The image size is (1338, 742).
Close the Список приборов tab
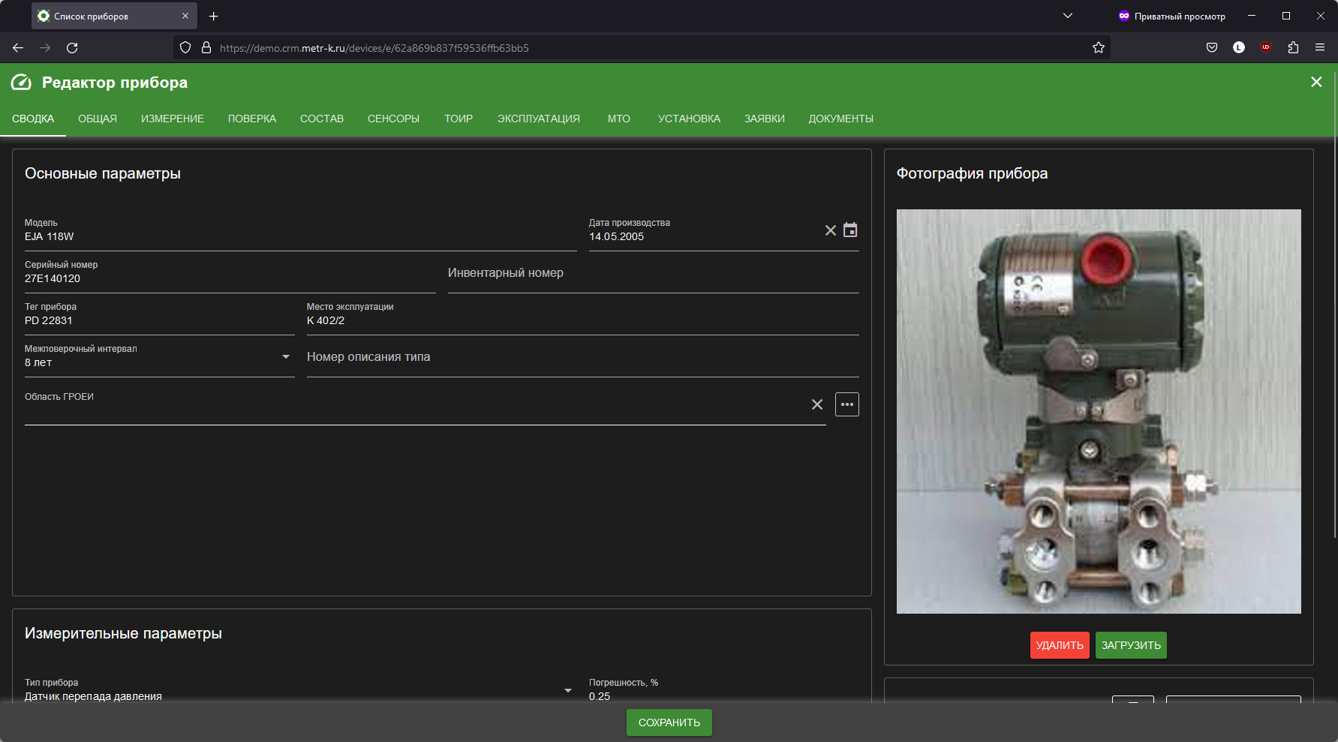tap(185, 16)
